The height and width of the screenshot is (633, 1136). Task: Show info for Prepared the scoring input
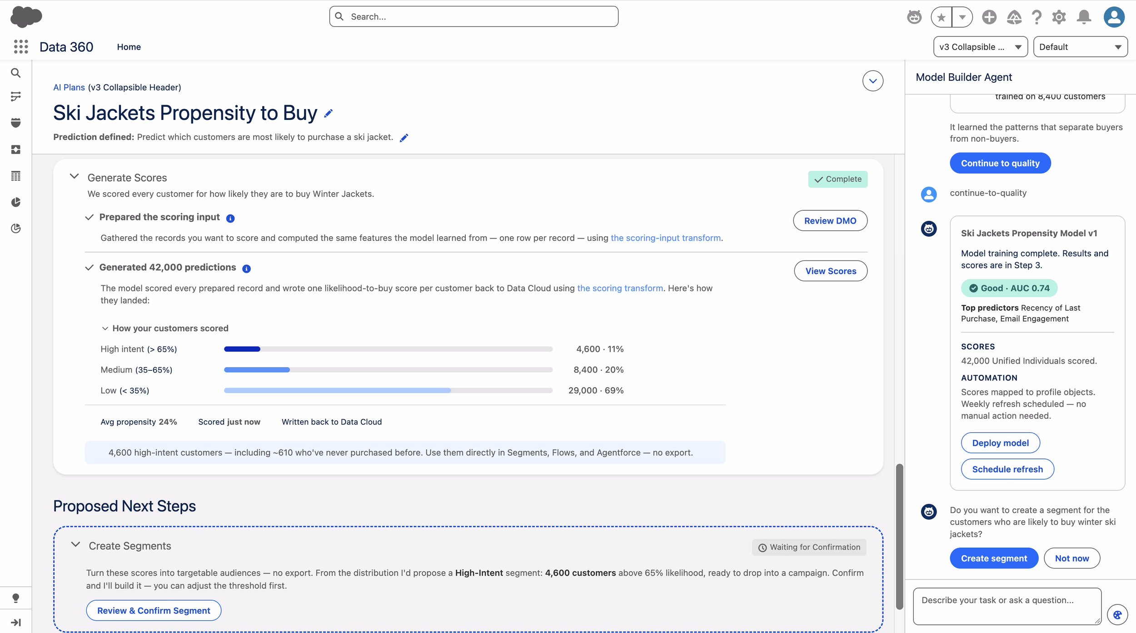click(230, 218)
